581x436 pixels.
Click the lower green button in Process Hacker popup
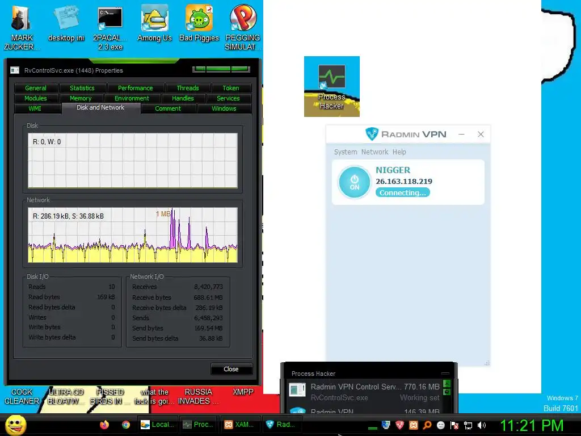coord(447,392)
